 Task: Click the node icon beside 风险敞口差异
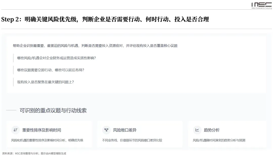click(106, 130)
